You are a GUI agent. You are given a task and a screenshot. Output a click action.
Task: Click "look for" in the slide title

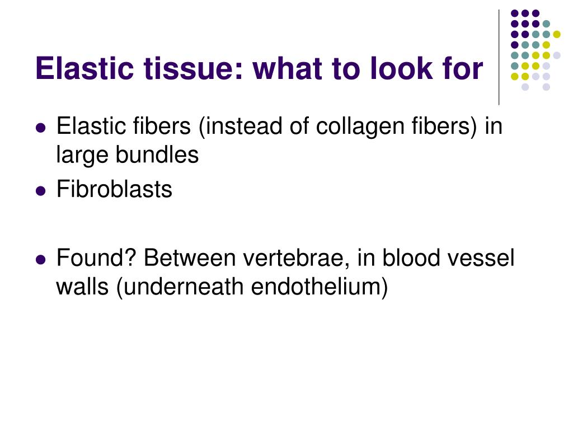426,68
